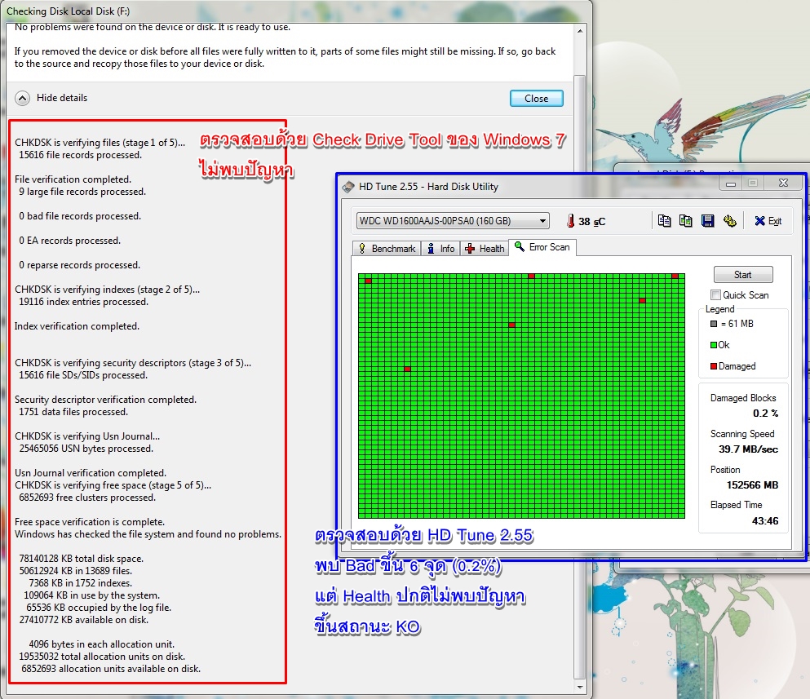810x699 pixels.
Task: Click '6852693 free clusters processed.' line
Action: tap(86, 498)
